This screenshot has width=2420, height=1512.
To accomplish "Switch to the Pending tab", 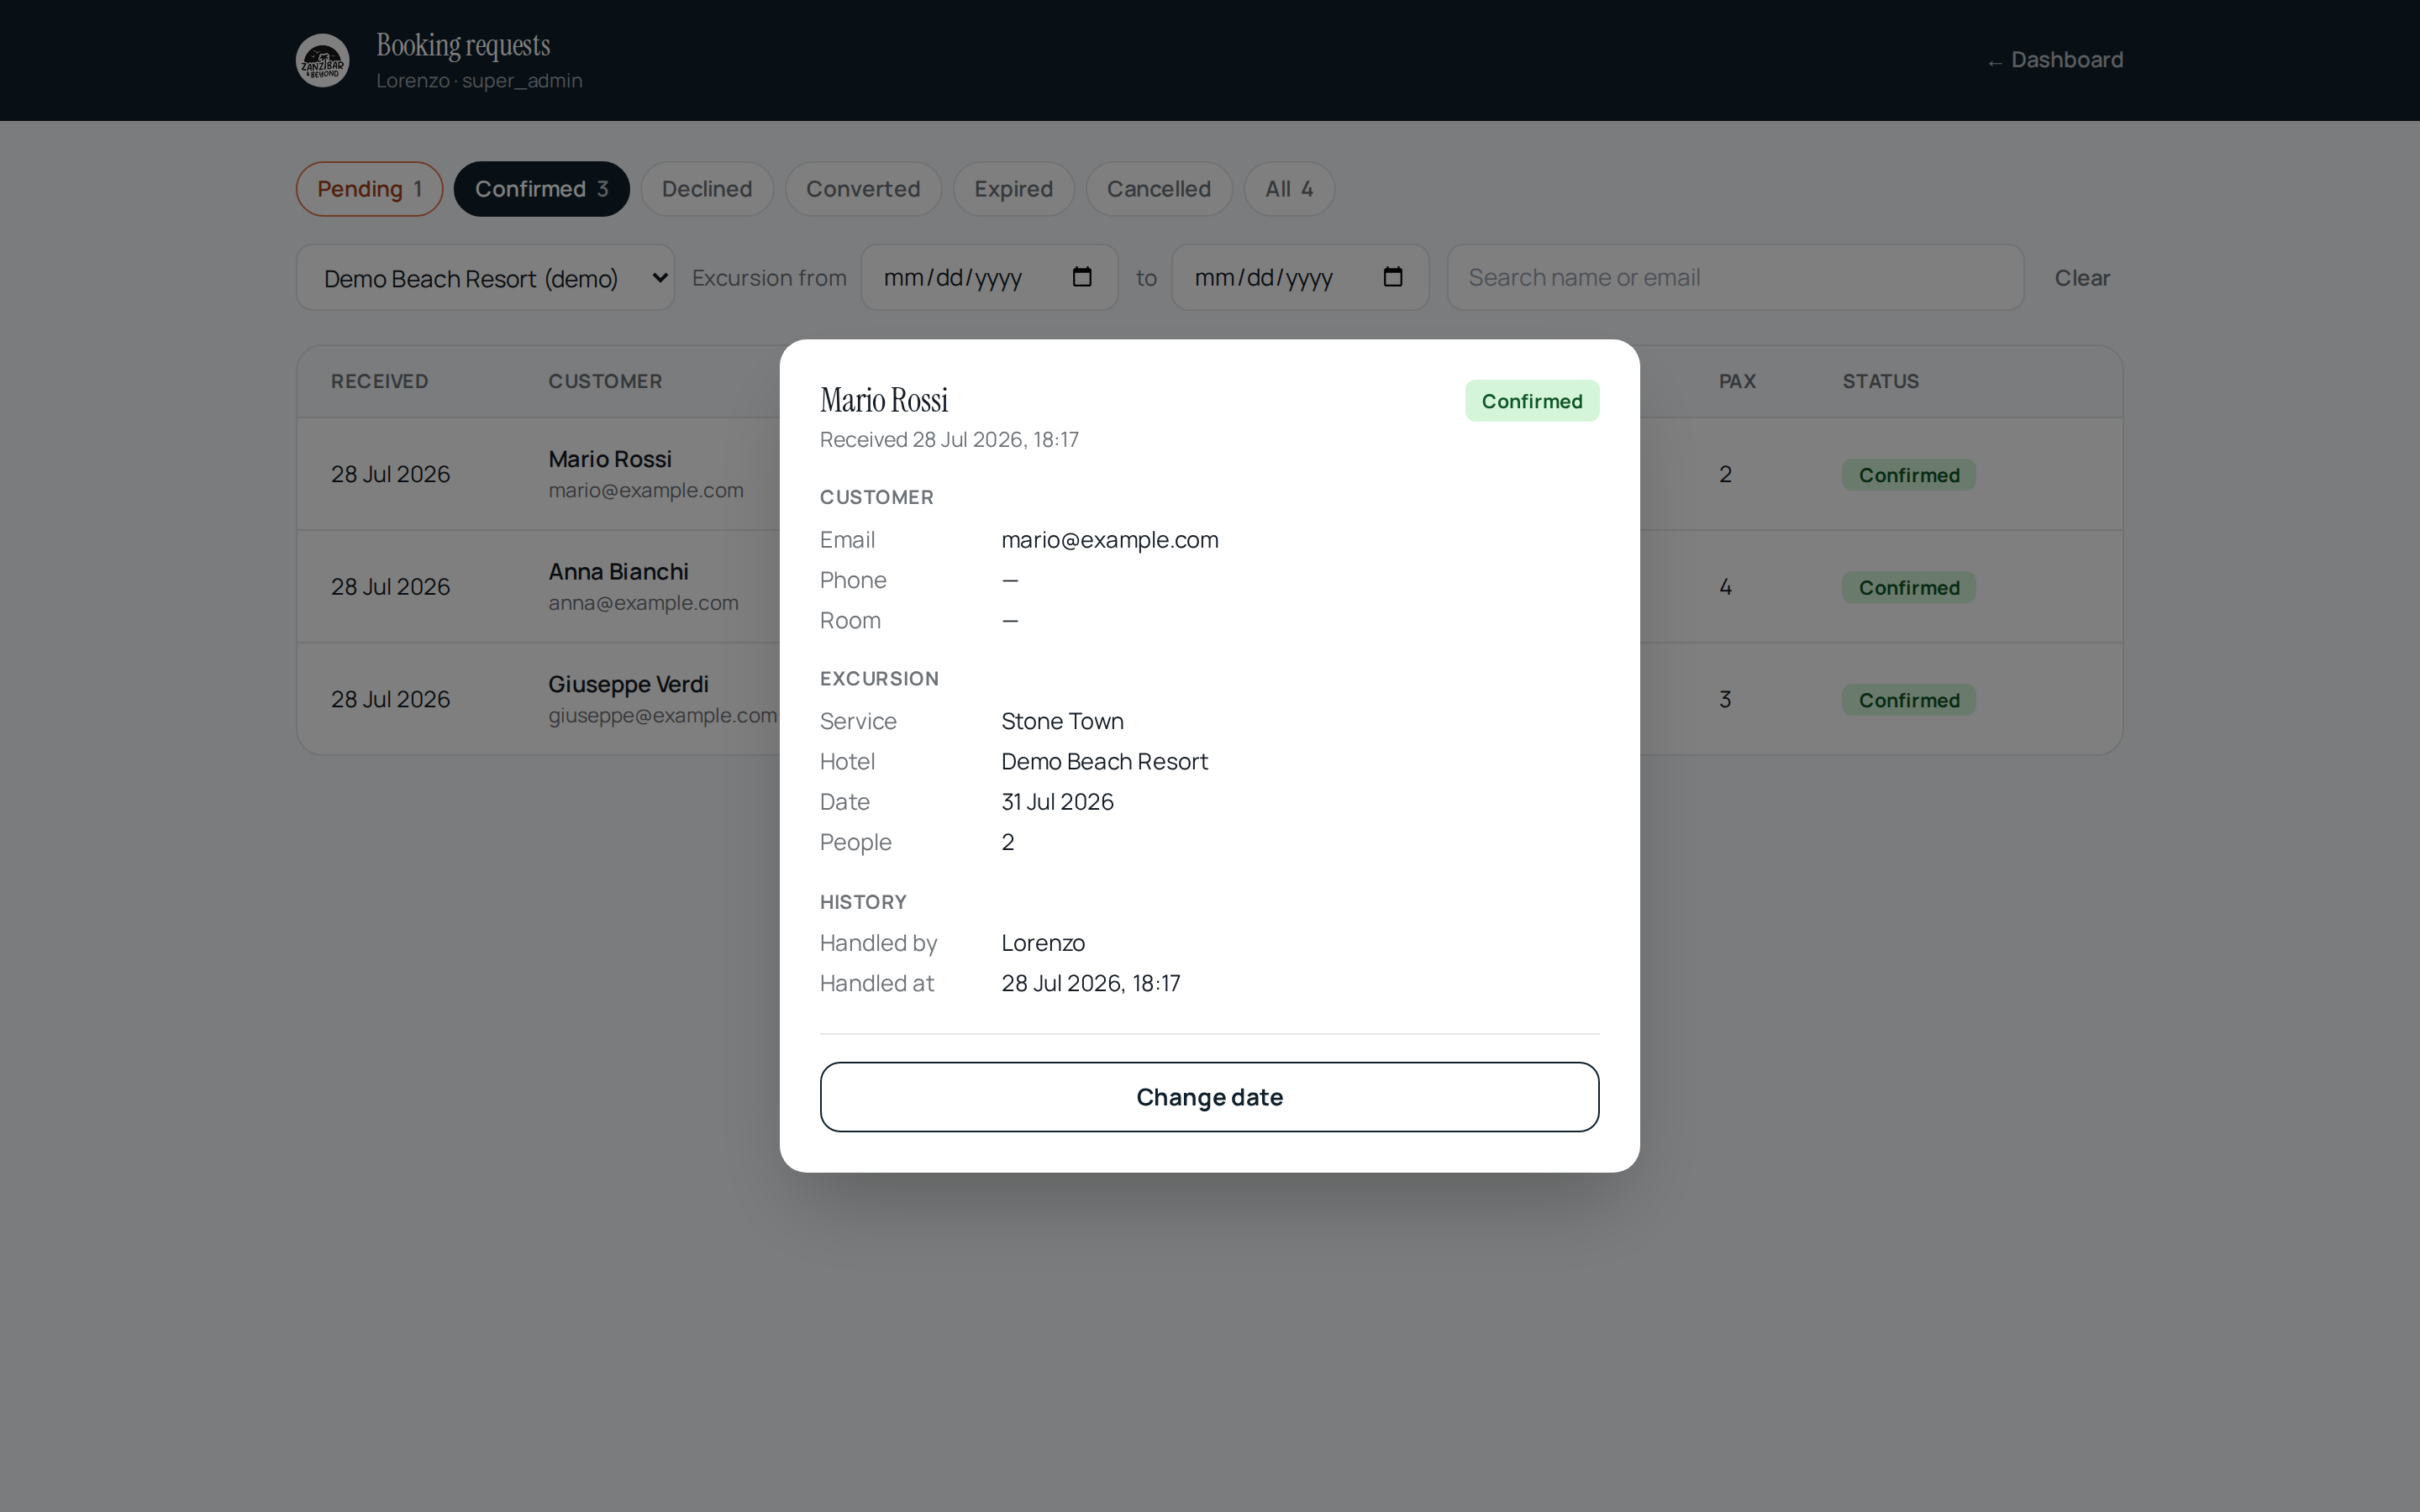I will [x=369, y=189].
